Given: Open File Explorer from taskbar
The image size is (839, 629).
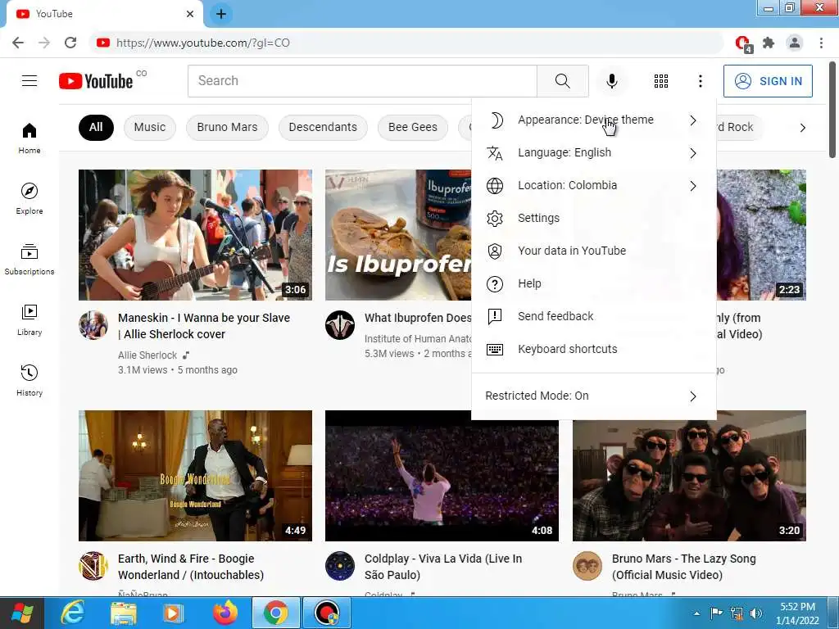Looking at the screenshot, I should pos(124,613).
